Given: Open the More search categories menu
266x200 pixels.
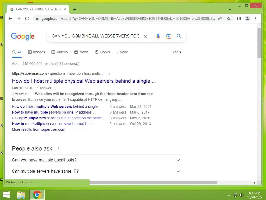Looking at the screenshot, I should point(122,52).
